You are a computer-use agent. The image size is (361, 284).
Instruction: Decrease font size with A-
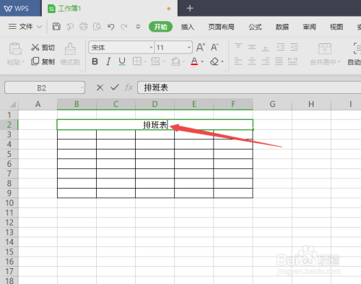coord(214,47)
